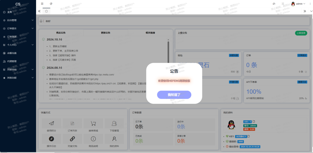Click the sidebar collapse menu icon
The width and height of the screenshot is (313, 153).
pos(42,4)
